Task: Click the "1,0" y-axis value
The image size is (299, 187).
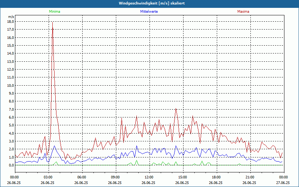Action: 12,157
